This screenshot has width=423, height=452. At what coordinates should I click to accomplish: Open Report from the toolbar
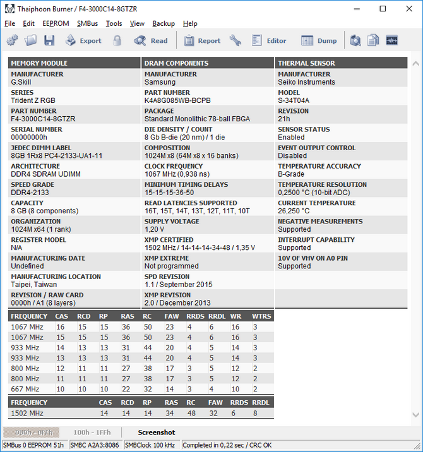tap(202, 40)
